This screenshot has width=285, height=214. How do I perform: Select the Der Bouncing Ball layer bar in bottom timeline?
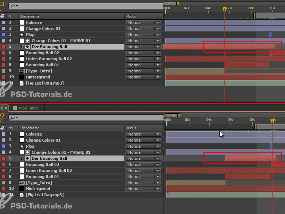pyautogui.click(x=251, y=158)
